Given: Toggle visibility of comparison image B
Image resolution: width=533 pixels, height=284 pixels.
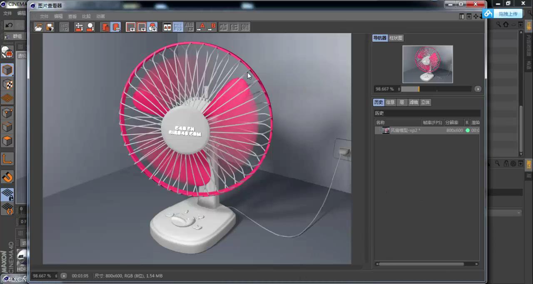Looking at the screenshot, I should 142,27.
